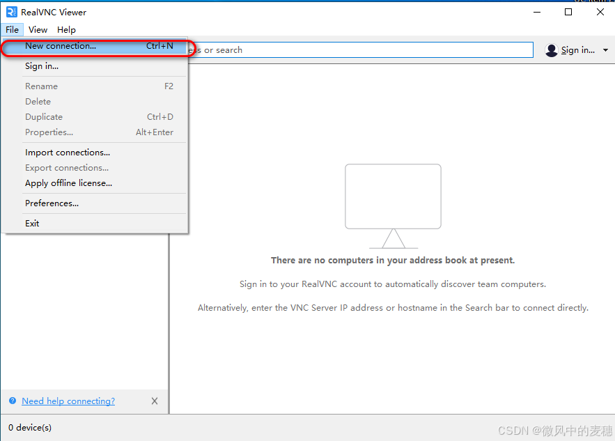
Task: Minimize the RealVNC Viewer window
Action: tap(537, 12)
